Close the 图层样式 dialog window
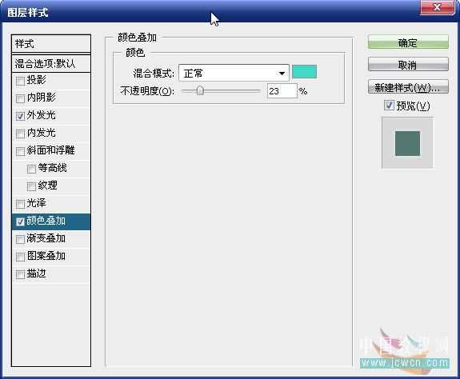This screenshot has height=379, width=460. click(437, 7)
